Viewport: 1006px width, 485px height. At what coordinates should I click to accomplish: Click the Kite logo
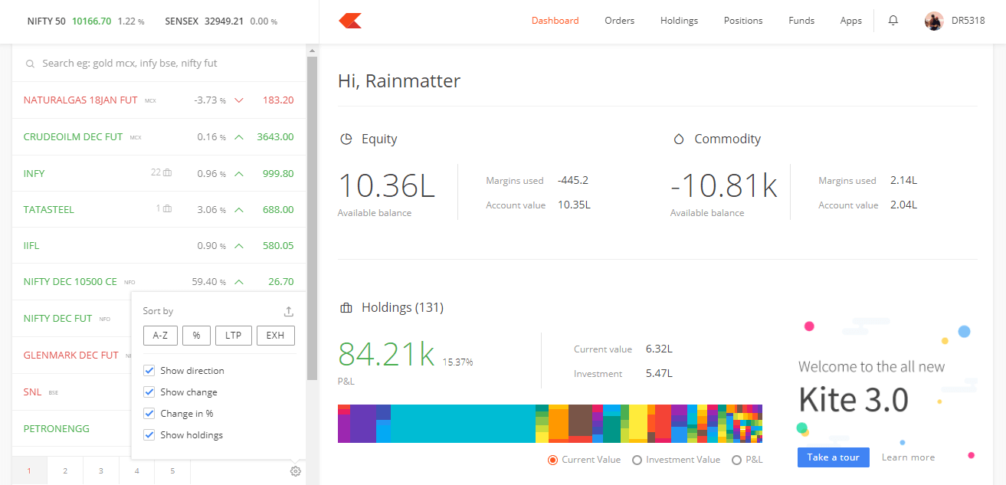click(350, 21)
